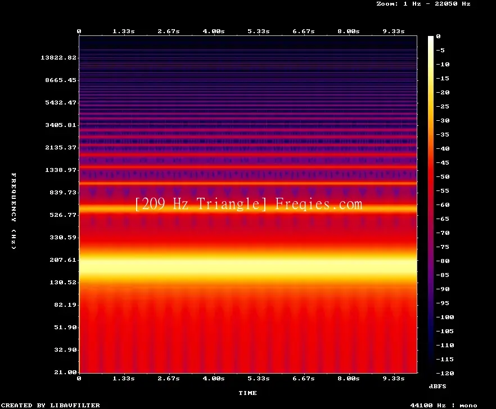Click the 44100 Hz : mono text
496x409 pixels.
coord(444,405)
